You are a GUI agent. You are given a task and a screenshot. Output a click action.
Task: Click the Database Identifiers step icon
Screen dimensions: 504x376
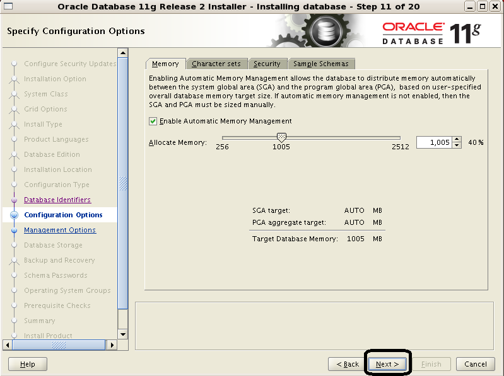tap(14, 200)
